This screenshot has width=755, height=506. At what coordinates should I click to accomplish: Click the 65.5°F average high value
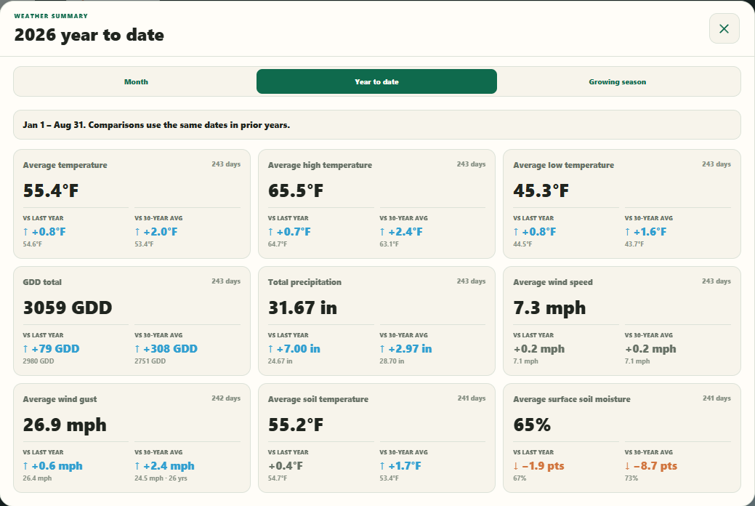coord(296,190)
